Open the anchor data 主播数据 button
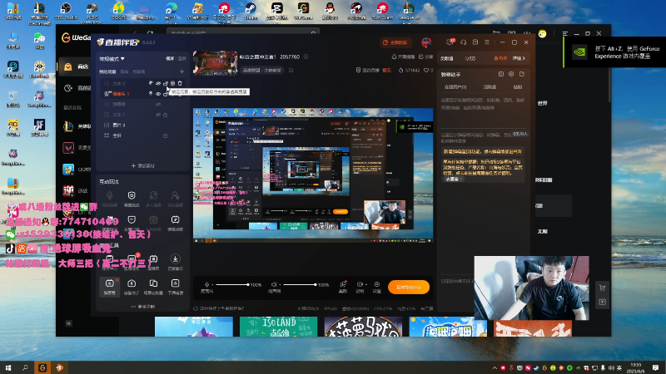 click(x=395, y=42)
